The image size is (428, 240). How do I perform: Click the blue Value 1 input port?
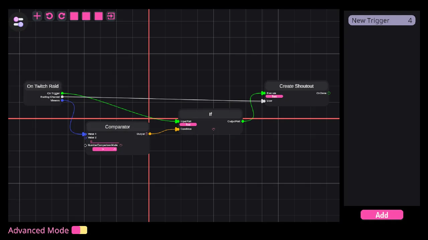click(x=84, y=134)
